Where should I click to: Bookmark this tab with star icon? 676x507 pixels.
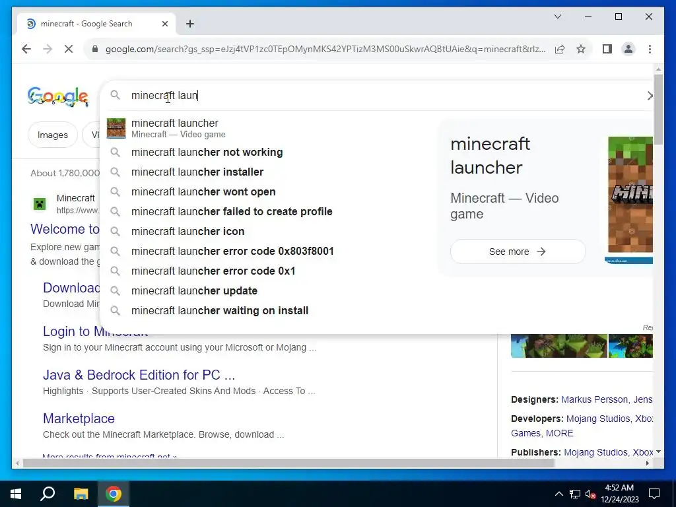tap(581, 49)
